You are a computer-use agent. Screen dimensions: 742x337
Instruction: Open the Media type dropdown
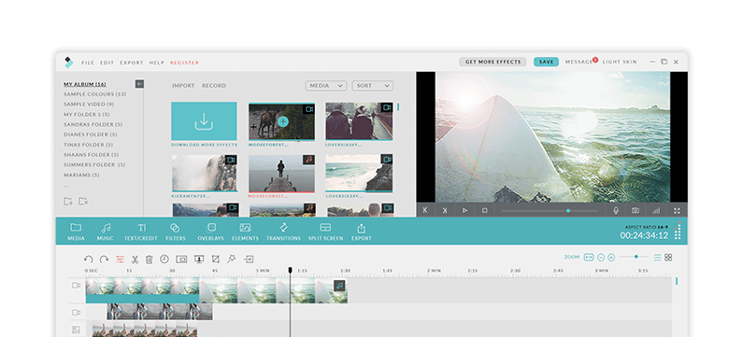326,86
